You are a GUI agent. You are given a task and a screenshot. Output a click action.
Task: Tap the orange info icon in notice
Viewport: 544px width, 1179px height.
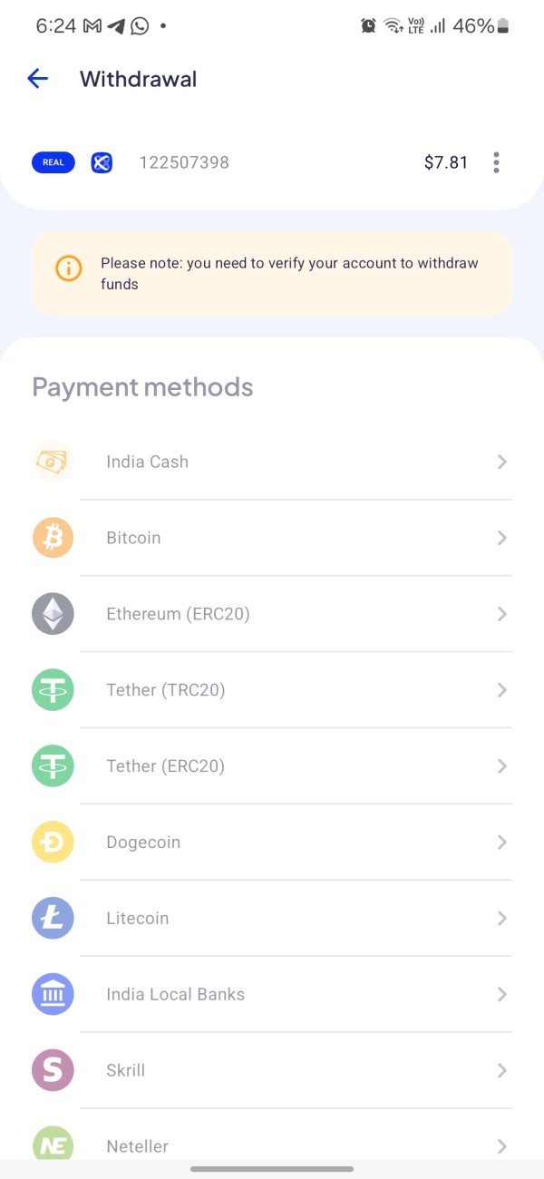point(68,268)
